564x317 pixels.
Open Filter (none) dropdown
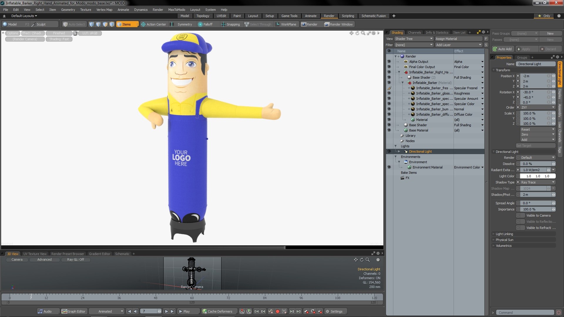tap(414, 45)
